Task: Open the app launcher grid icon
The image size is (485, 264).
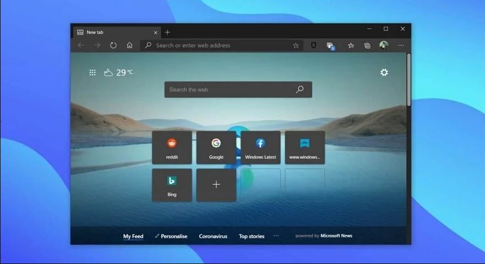Action: pyautogui.click(x=92, y=72)
